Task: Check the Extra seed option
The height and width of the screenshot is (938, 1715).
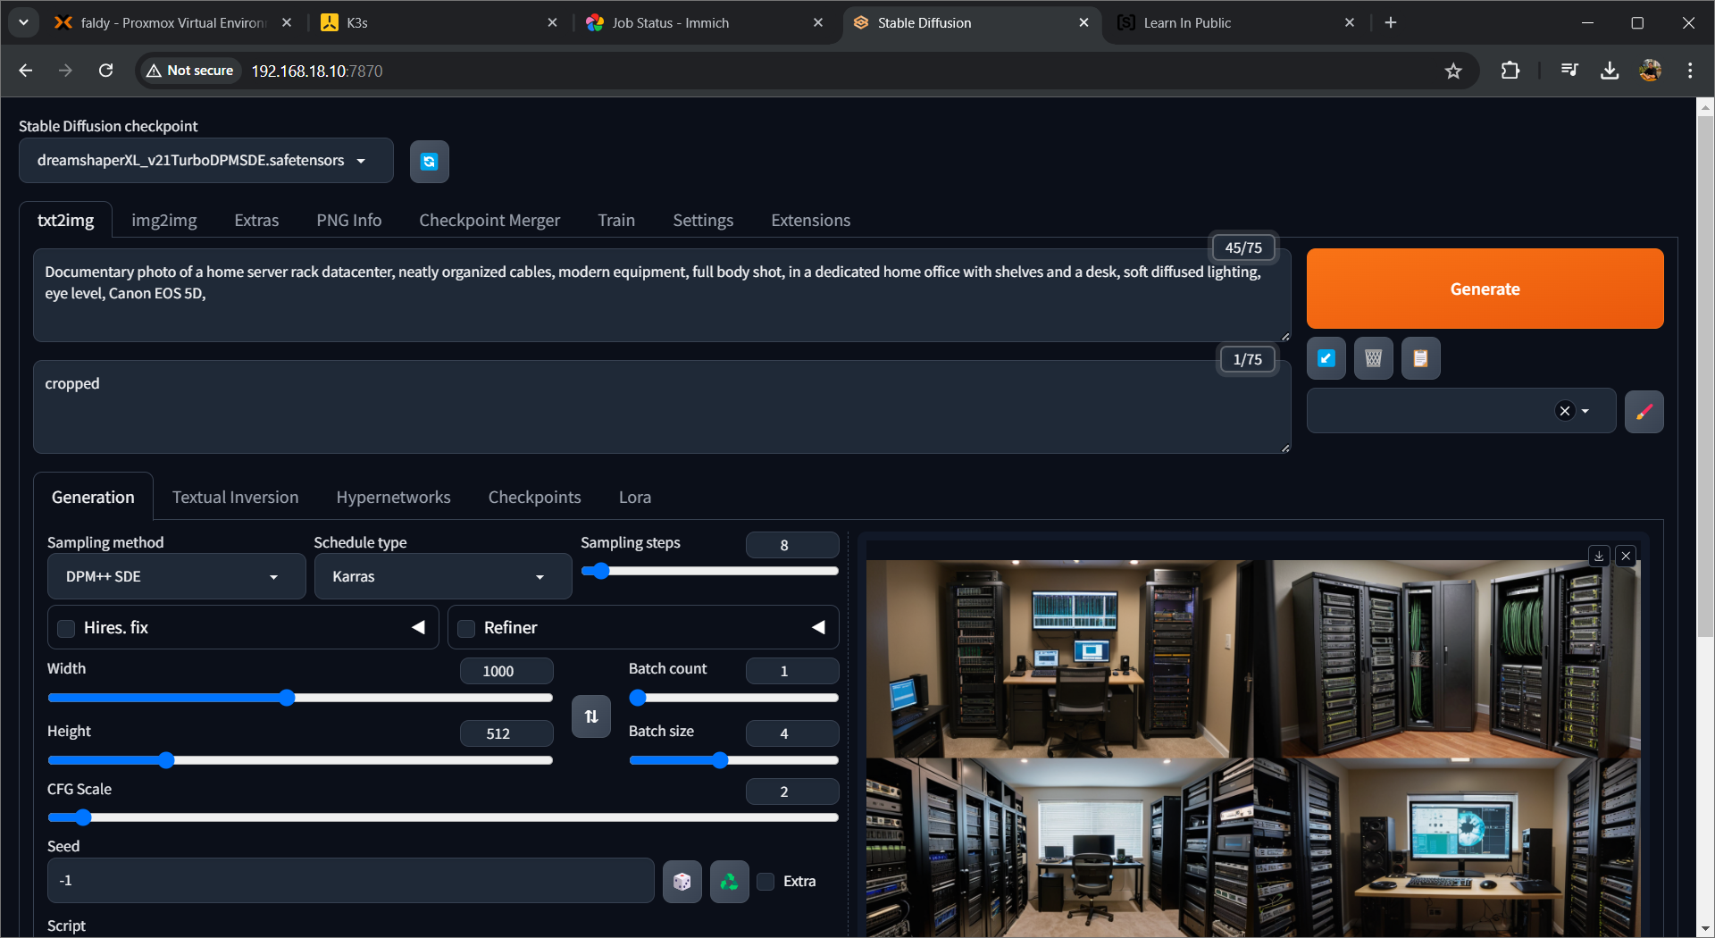Action: tap(765, 882)
